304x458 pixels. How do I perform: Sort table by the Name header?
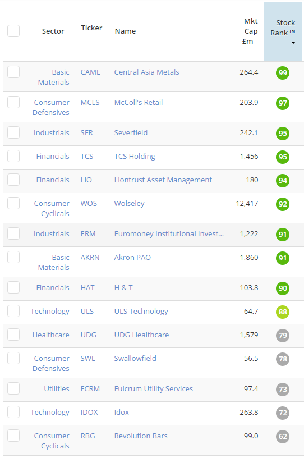pyautogui.click(x=125, y=31)
